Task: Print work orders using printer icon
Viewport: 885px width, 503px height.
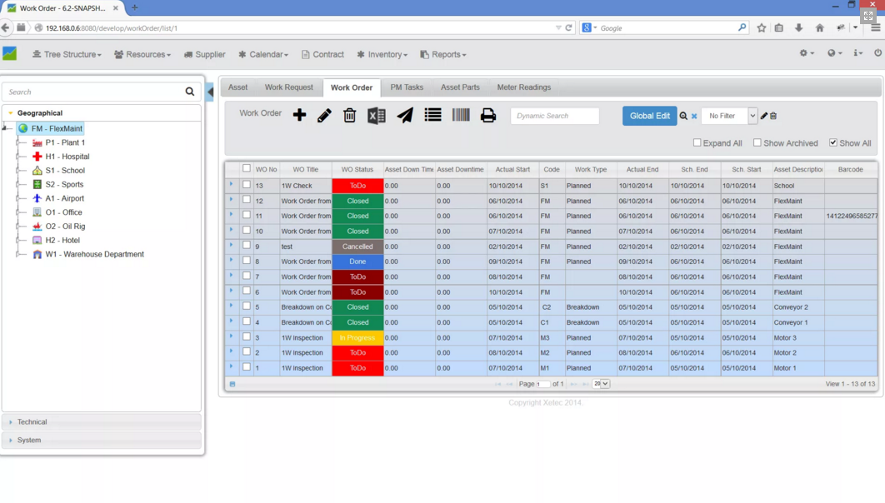Action: (x=488, y=116)
